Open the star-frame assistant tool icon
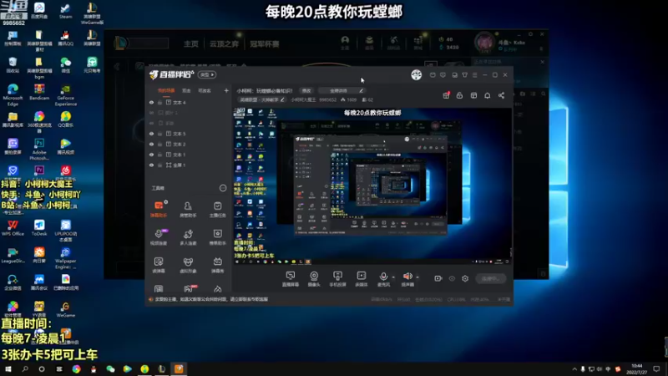 coord(217,236)
